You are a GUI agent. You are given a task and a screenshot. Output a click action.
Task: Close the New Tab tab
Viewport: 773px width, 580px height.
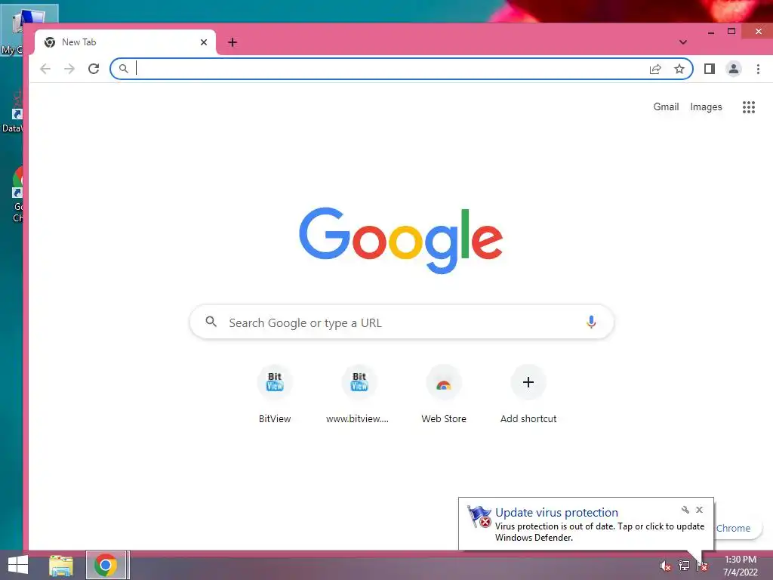(204, 42)
